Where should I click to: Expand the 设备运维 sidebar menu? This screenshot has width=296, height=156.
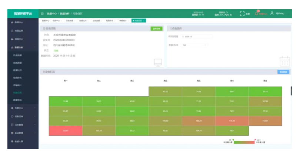[22, 116]
